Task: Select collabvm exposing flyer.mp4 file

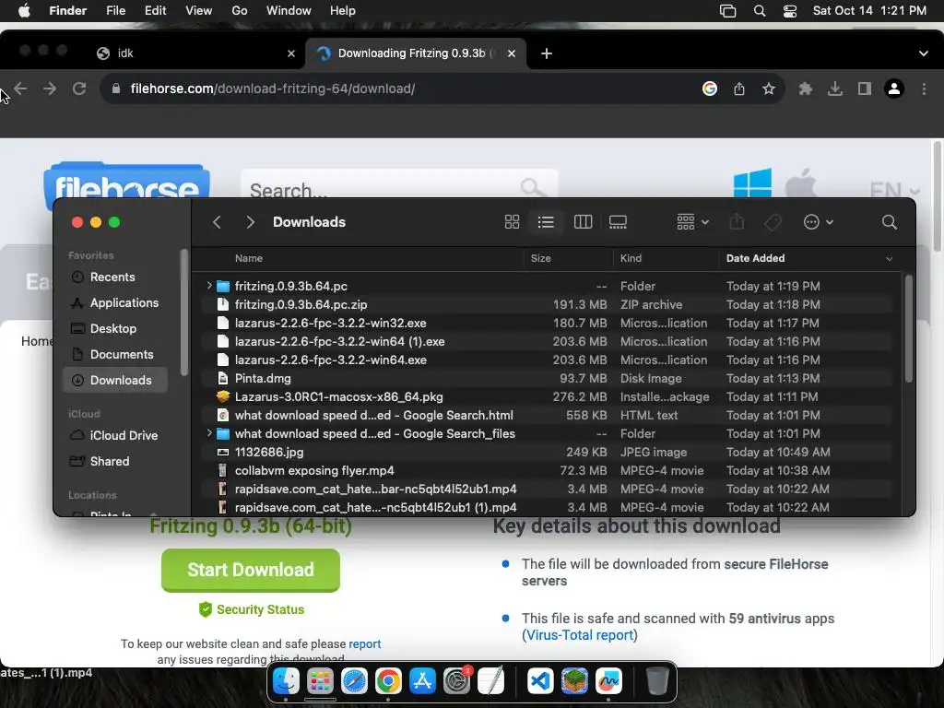Action: point(547,471)
